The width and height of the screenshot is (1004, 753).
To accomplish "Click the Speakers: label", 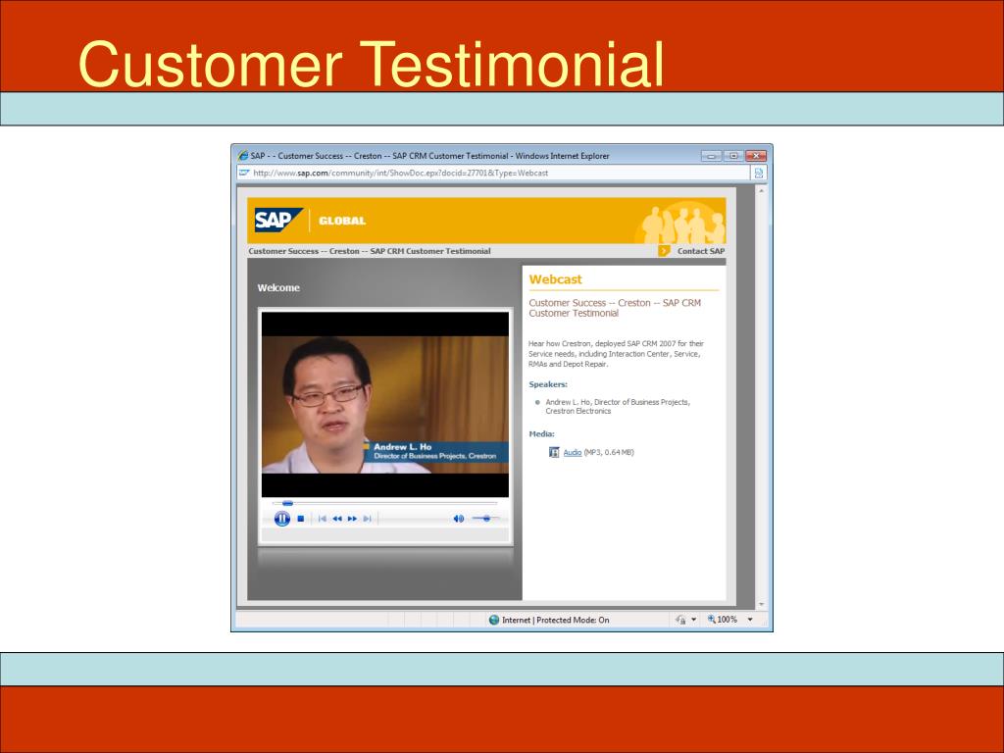I will point(548,384).
